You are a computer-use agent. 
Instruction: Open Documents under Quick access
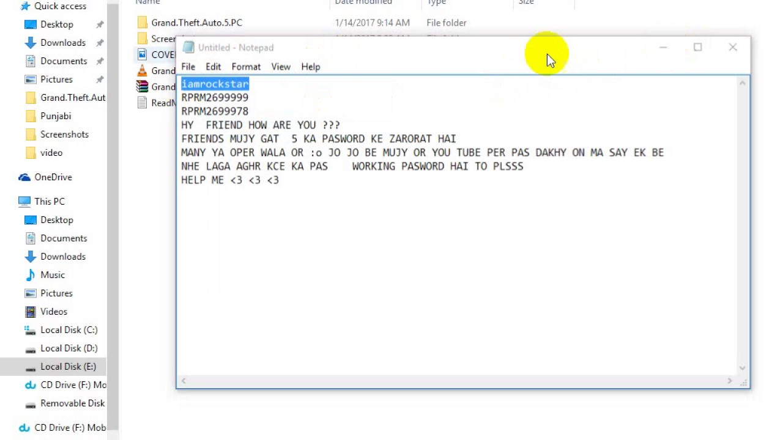coord(64,61)
